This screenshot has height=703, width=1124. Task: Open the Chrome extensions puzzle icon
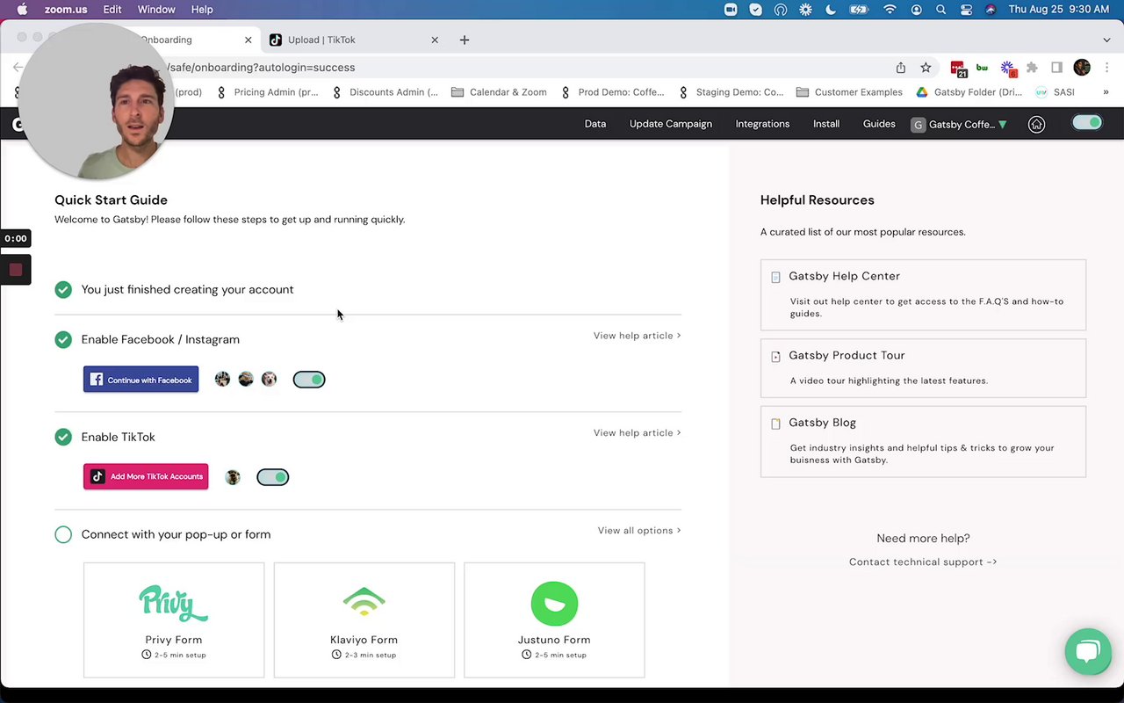point(1032,68)
